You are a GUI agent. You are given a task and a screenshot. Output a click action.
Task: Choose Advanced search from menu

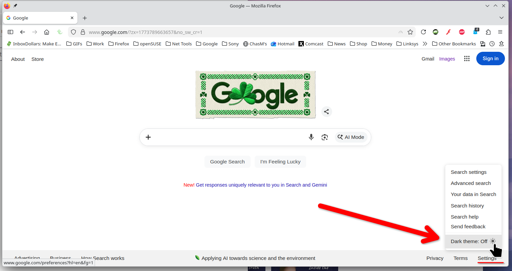(x=471, y=183)
